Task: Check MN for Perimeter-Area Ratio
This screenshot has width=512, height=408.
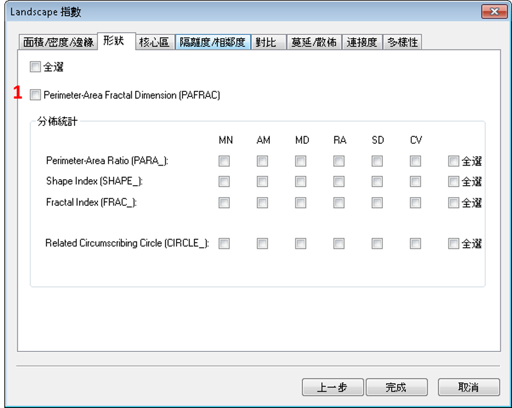Action: tap(224, 161)
